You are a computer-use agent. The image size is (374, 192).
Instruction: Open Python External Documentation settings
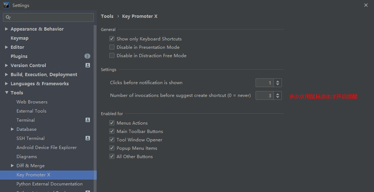pyautogui.click(x=49, y=184)
